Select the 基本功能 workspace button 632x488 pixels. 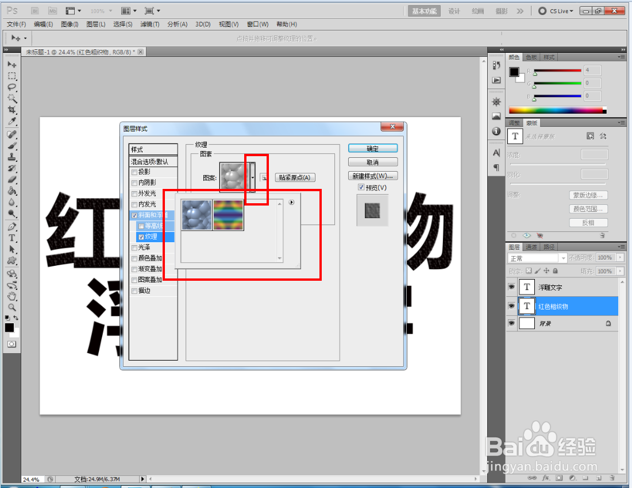424,11
